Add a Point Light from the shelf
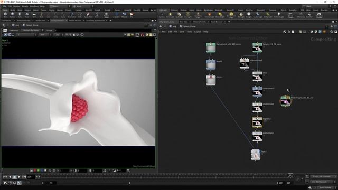Viewport: 338px width, 190px height. click(170, 15)
